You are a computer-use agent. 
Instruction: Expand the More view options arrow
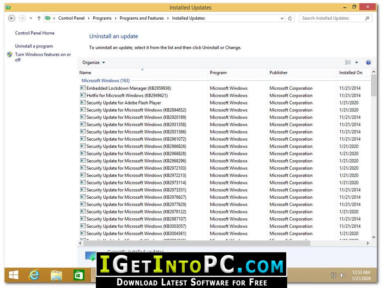tap(357, 63)
